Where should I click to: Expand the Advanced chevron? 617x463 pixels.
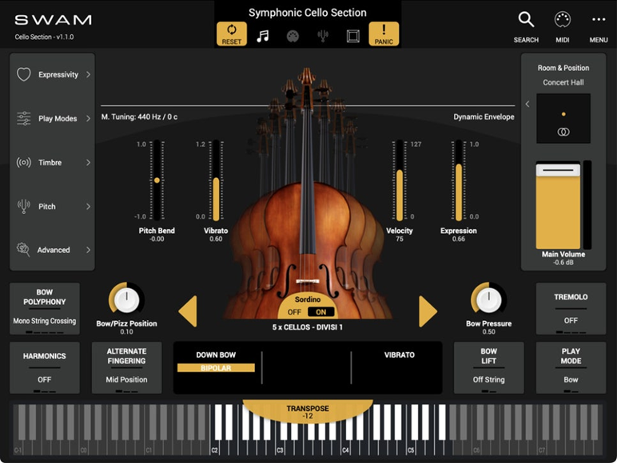tap(88, 250)
